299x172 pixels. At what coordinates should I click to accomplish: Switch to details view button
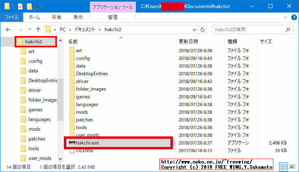point(284,167)
